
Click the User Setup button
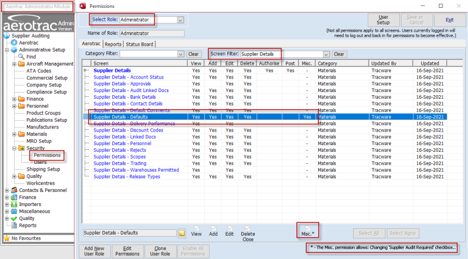pos(383,20)
